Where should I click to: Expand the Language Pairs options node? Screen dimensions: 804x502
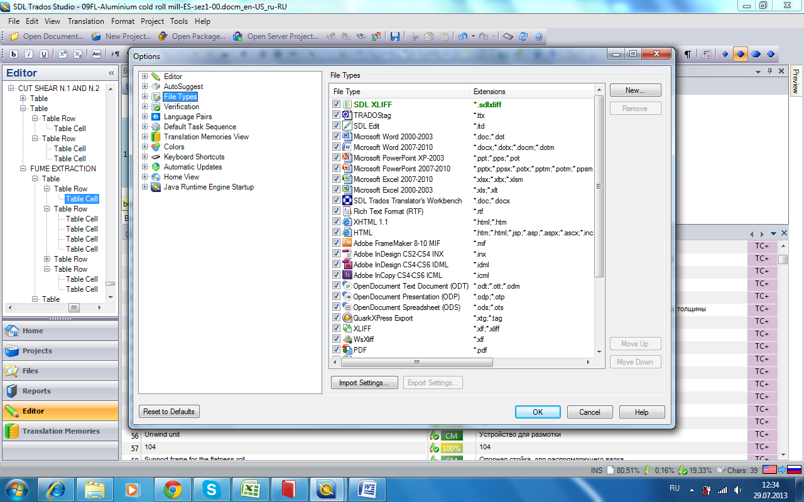tap(145, 117)
